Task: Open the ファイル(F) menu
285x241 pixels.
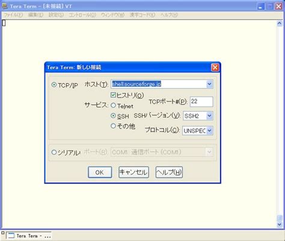Action: pyautogui.click(x=13, y=15)
